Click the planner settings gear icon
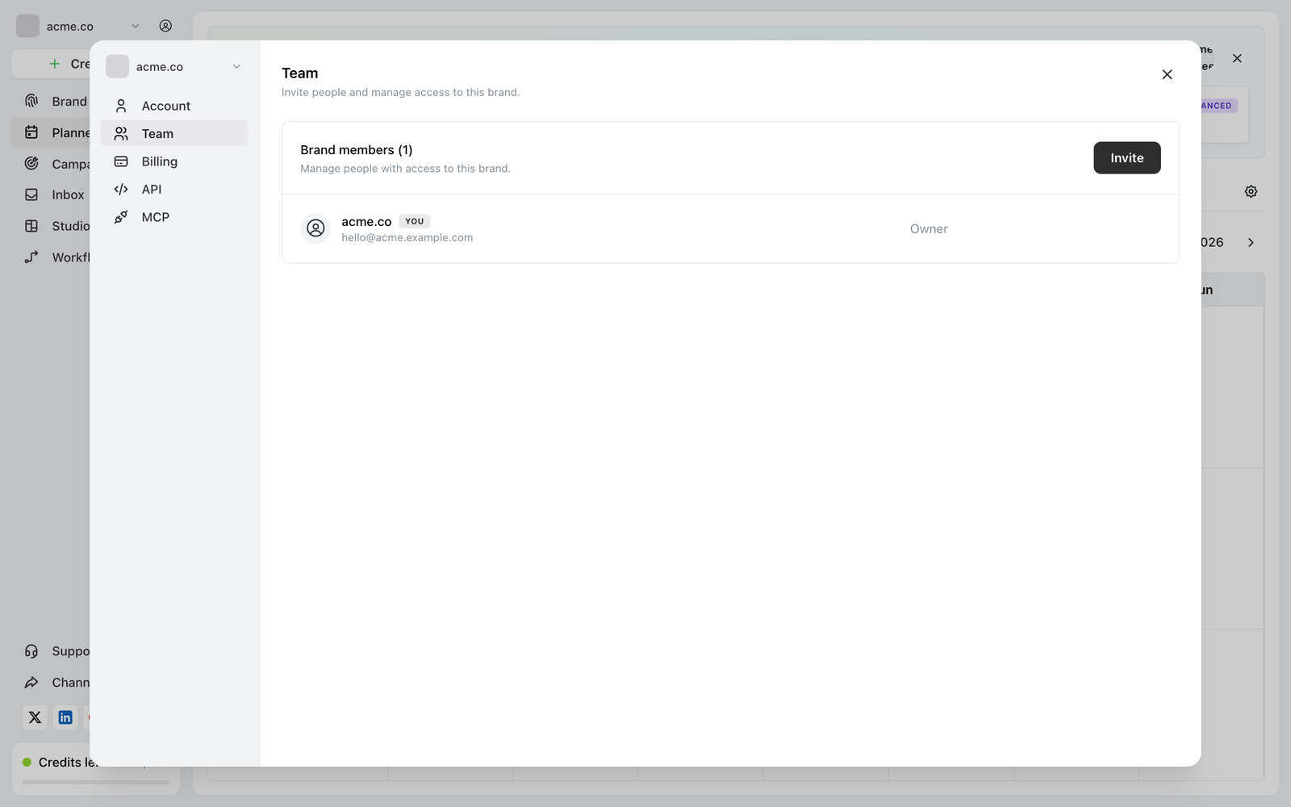Image resolution: width=1291 pixels, height=807 pixels. 1251,191
